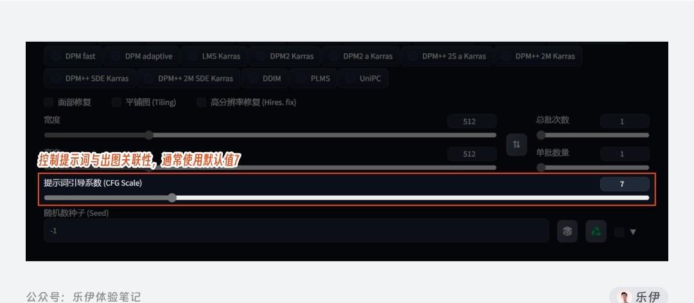Viewport: 694px width, 303px height.
Task: Click the CFG Scale slider handle
Action: click(172, 198)
